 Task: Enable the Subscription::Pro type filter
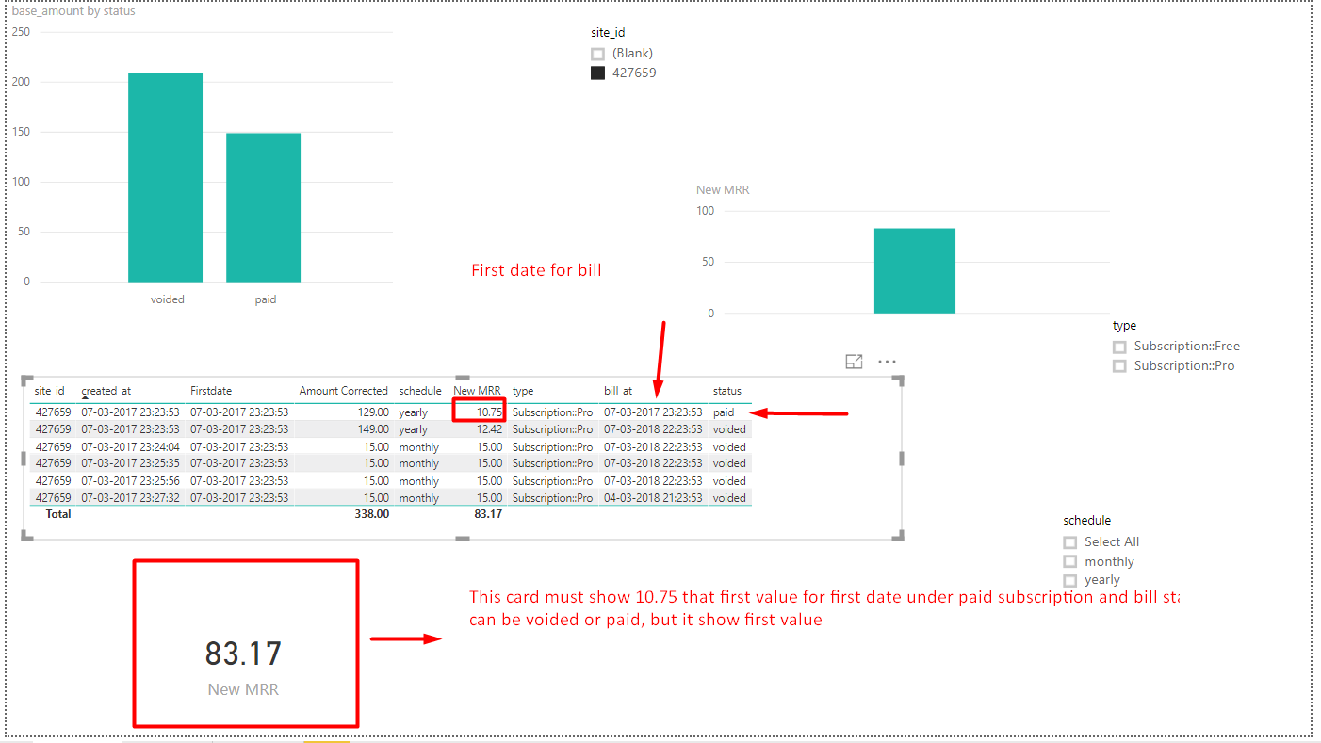pyautogui.click(x=1119, y=366)
